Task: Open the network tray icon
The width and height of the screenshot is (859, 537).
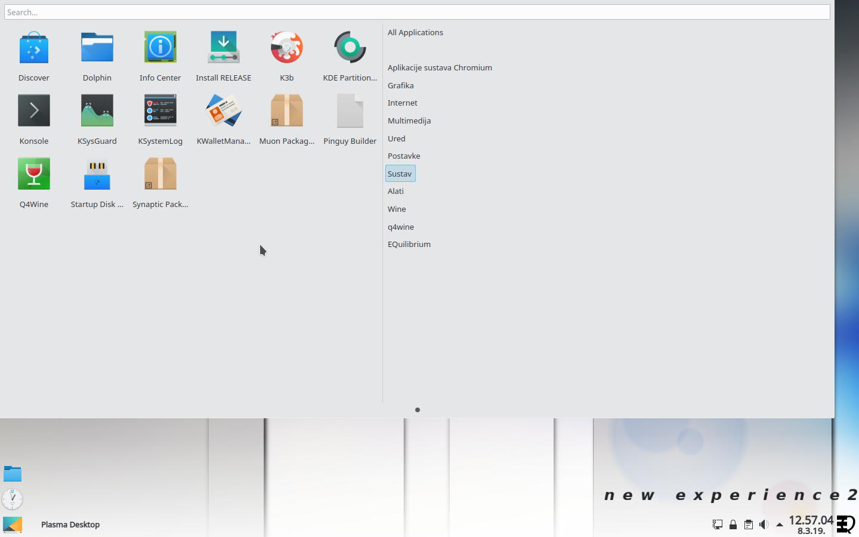Action: [x=718, y=524]
